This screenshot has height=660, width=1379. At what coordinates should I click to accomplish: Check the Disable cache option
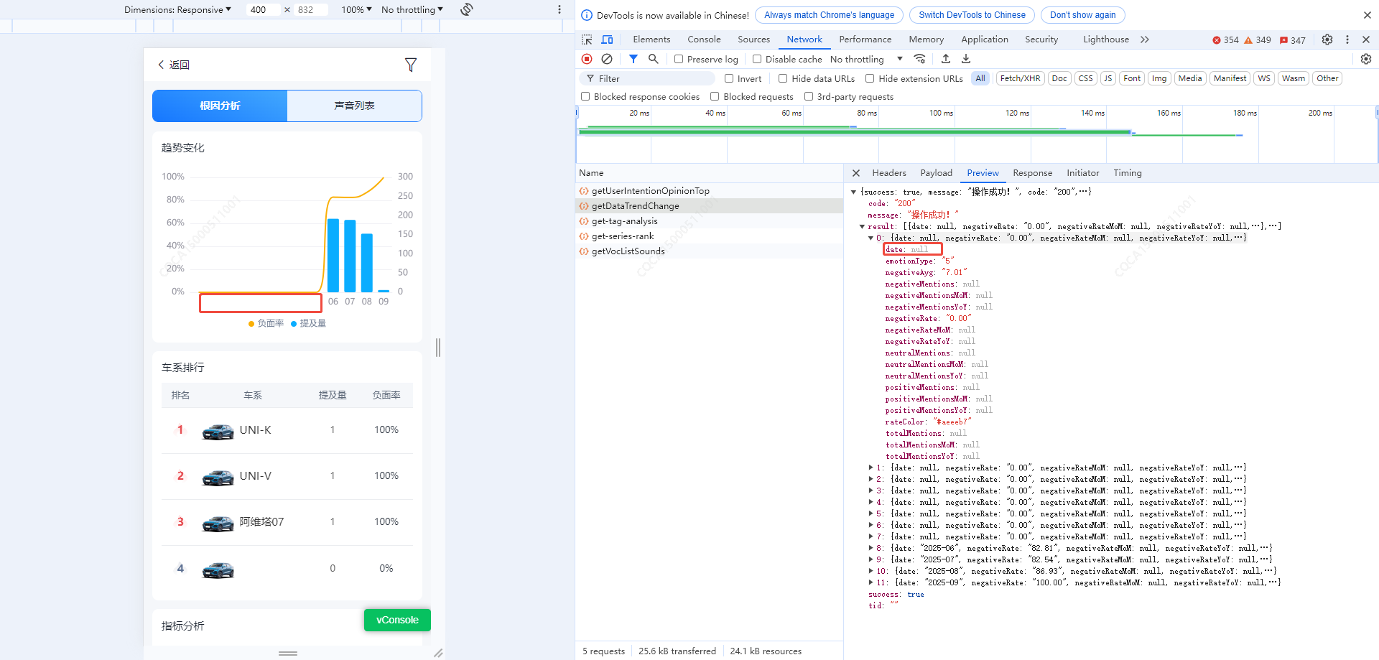coord(757,59)
